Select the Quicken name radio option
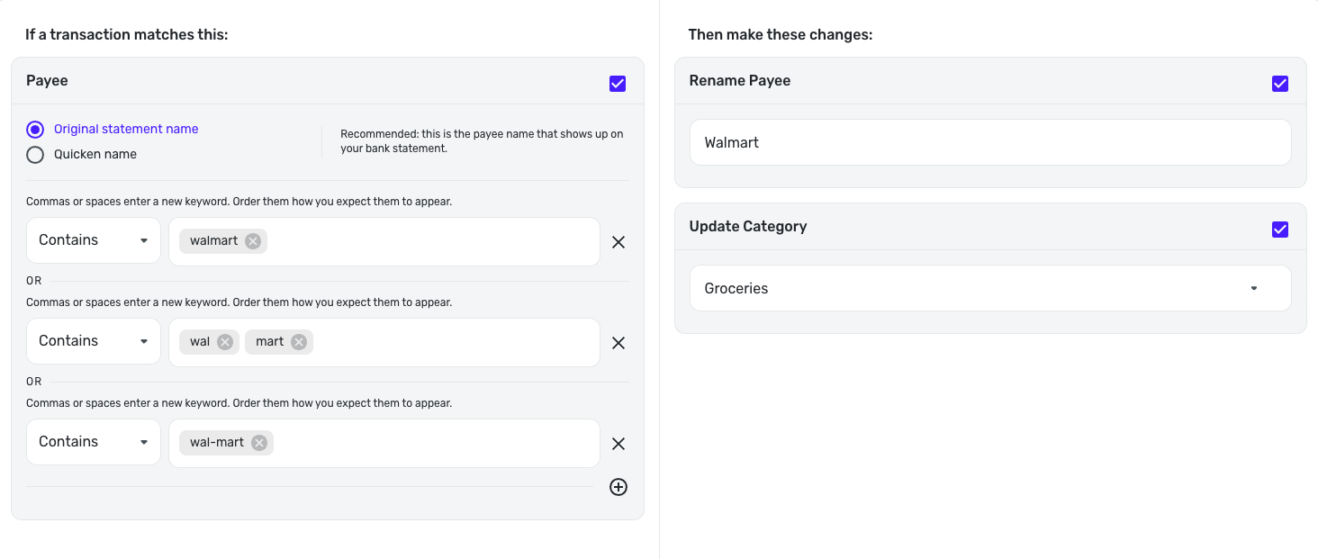This screenshot has width=1318, height=559. coord(35,155)
